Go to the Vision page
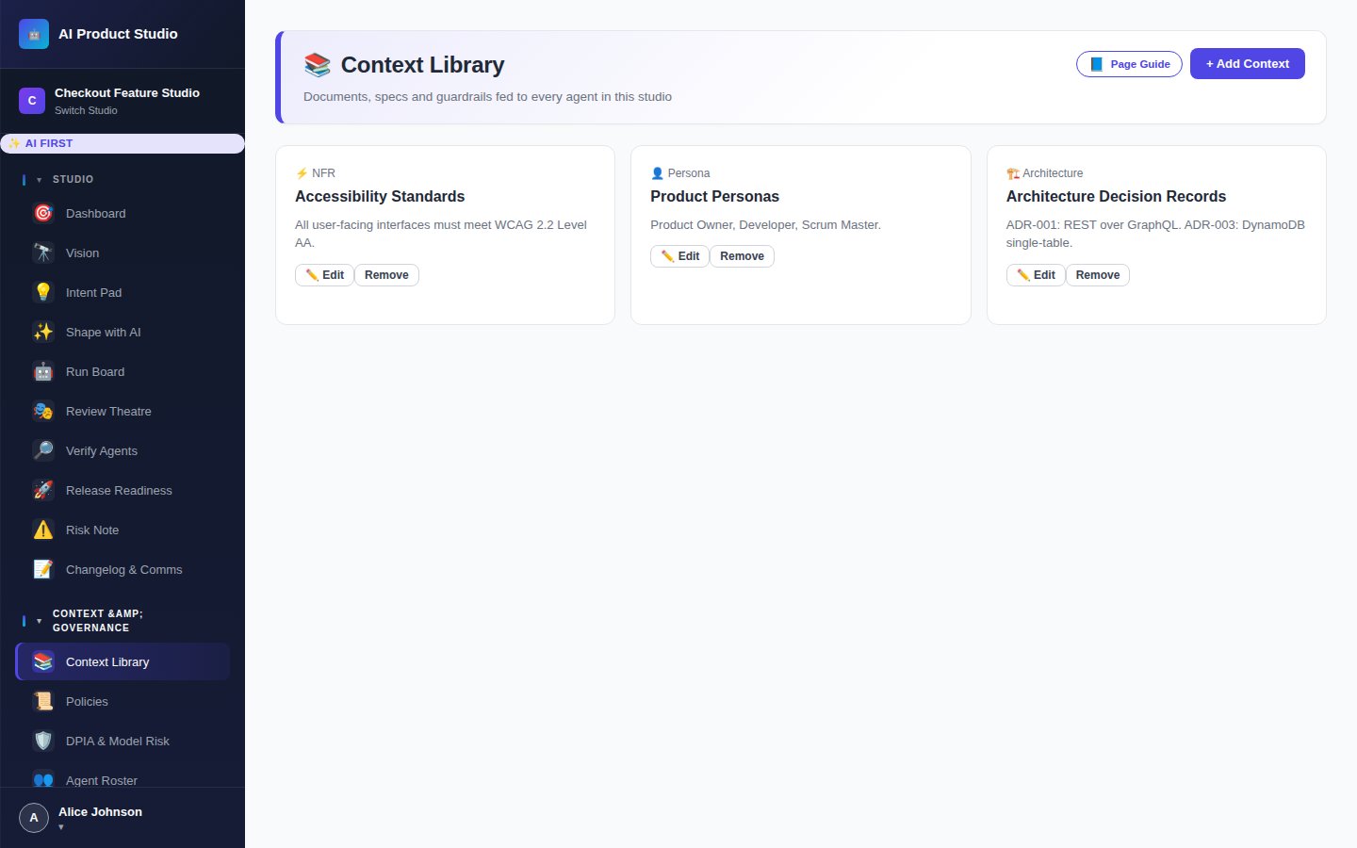The image size is (1357, 848). click(123, 253)
